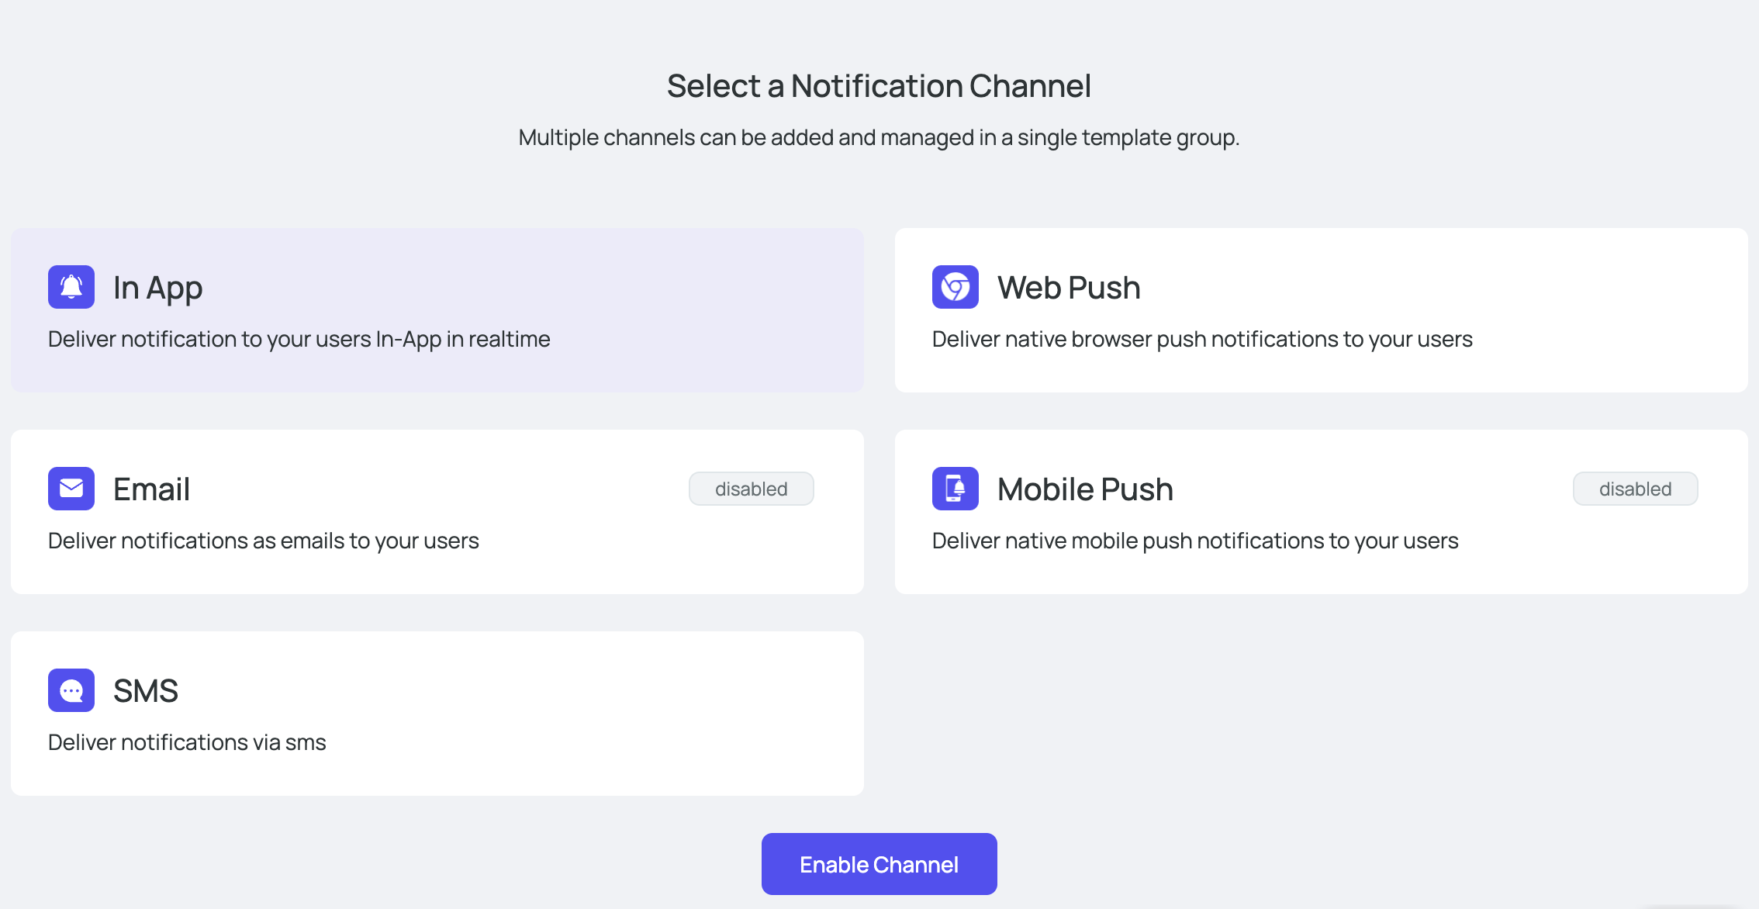
Task: Click the Mobile Push phone icon
Action: [956, 489]
